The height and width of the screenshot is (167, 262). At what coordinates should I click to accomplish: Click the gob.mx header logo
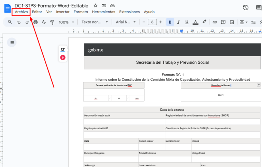(96, 50)
